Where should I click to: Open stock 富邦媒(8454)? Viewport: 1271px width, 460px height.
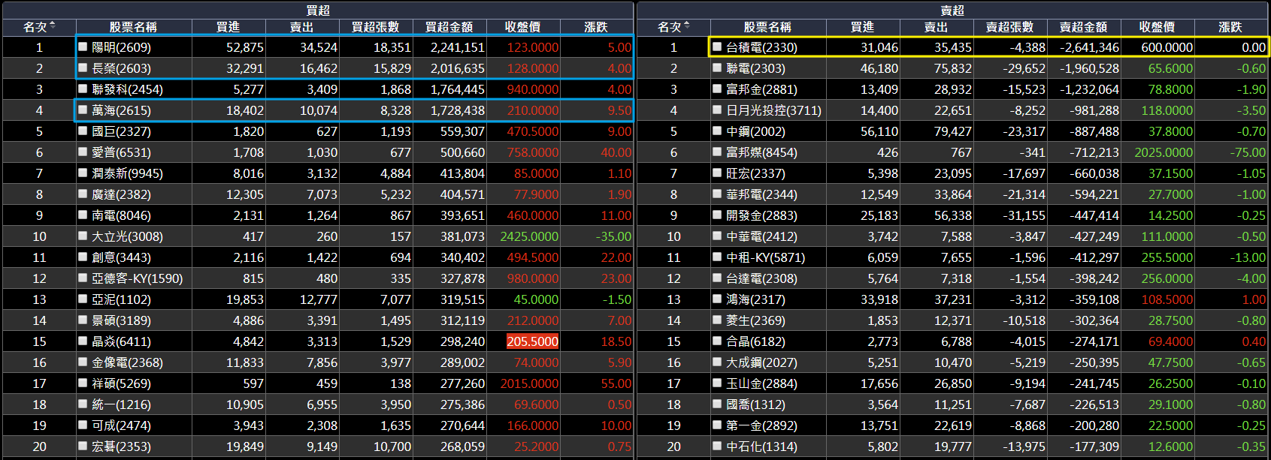(761, 152)
